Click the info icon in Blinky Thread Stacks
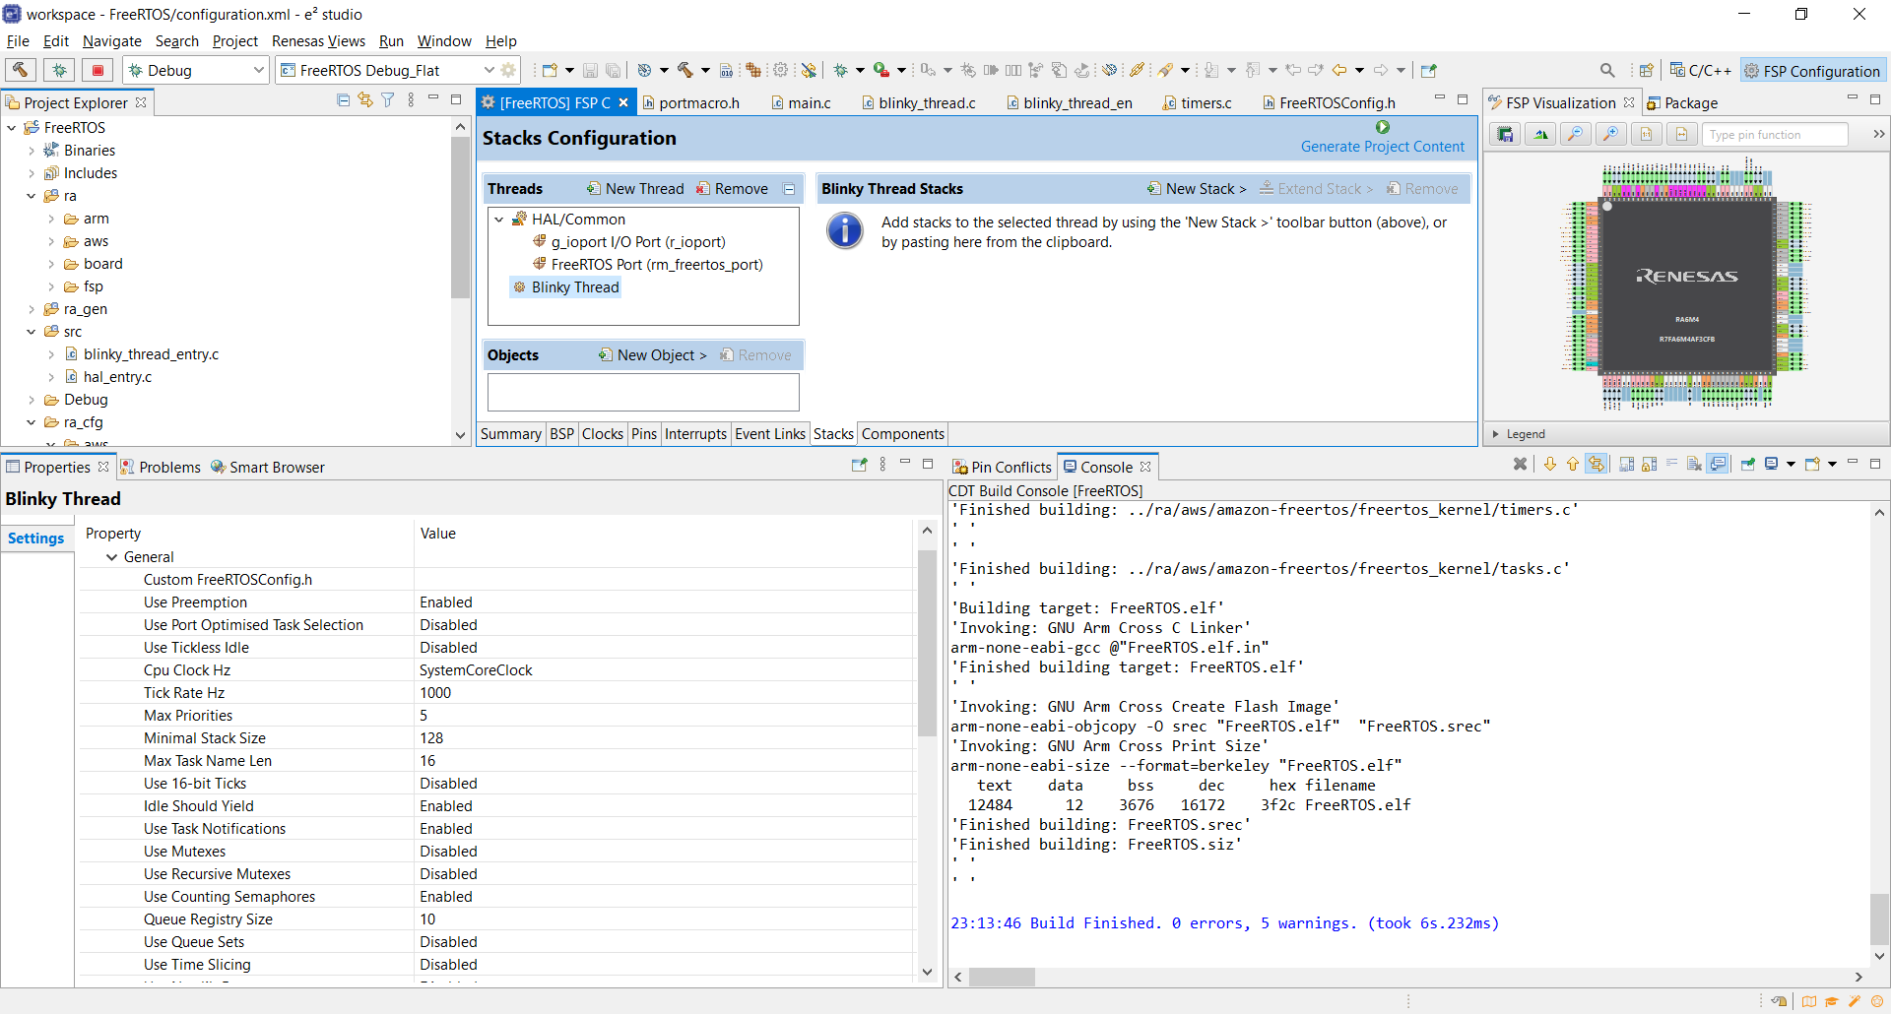 [845, 230]
